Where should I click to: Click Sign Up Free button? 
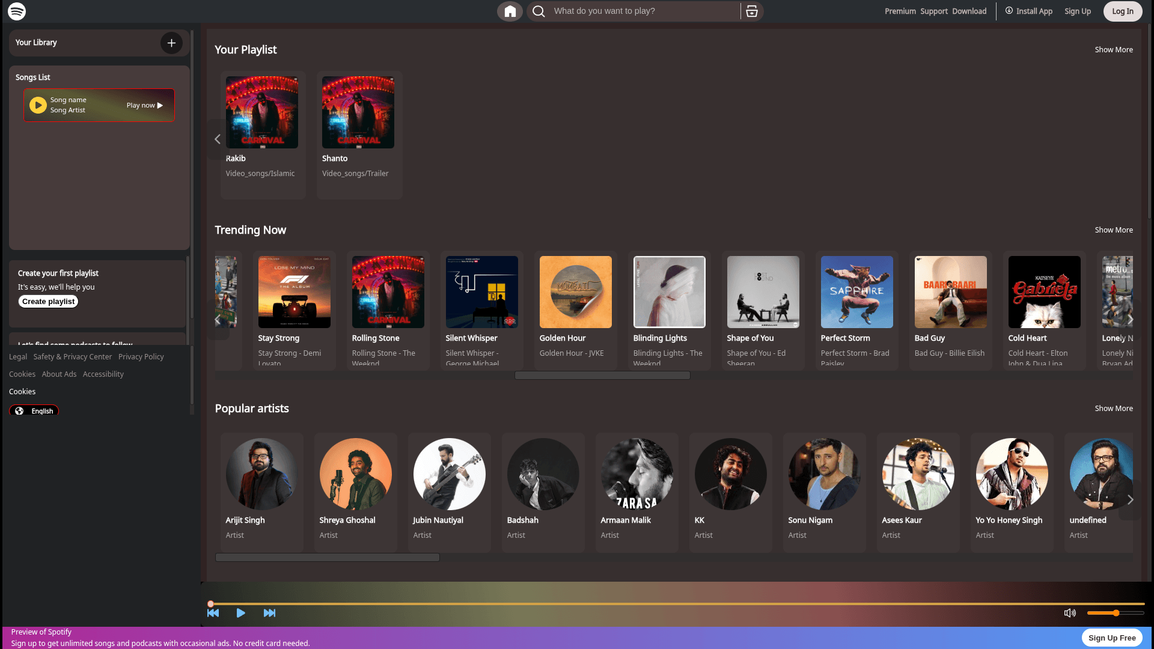tap(1112, 638)
